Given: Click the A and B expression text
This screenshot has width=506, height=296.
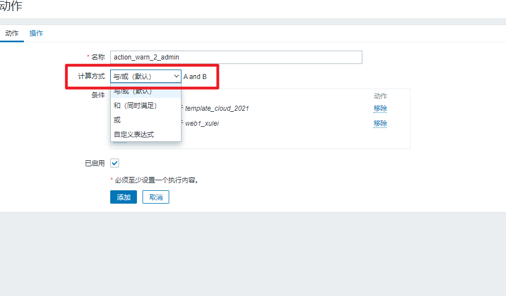Looking at the screenshot, I should pyautogui.click(x=195, y=77).
